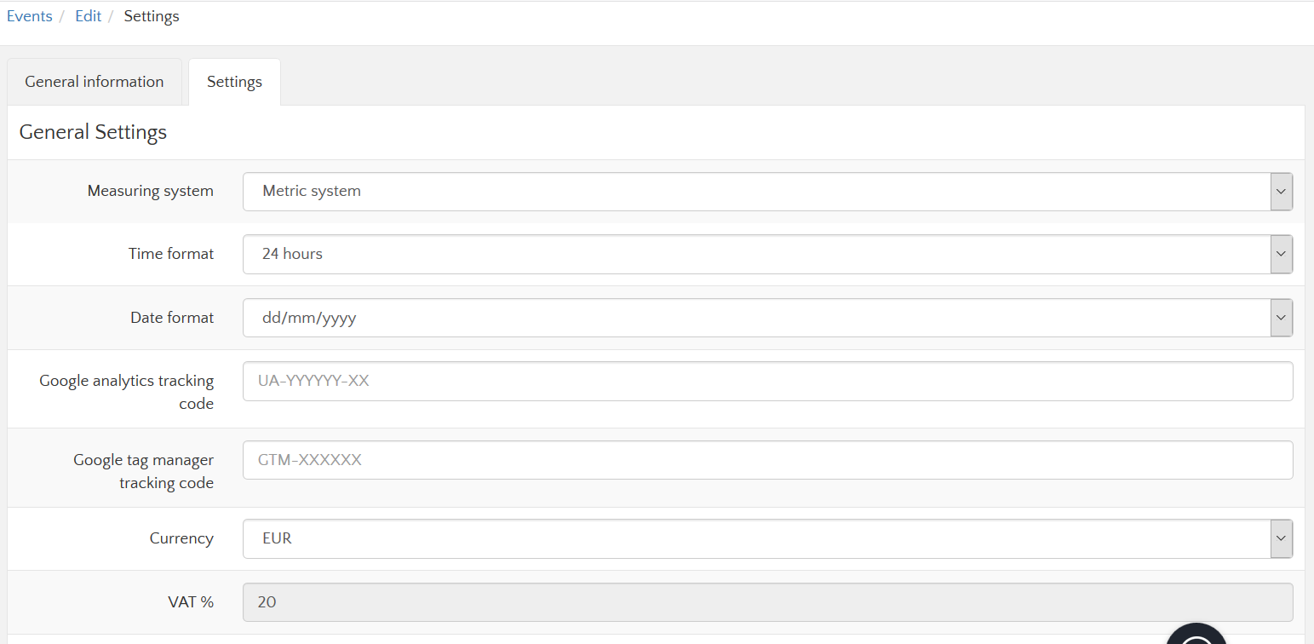This screenshot has width=1314, height=644.
Task: Go to Events breadcrumb link
Action: 30,16
